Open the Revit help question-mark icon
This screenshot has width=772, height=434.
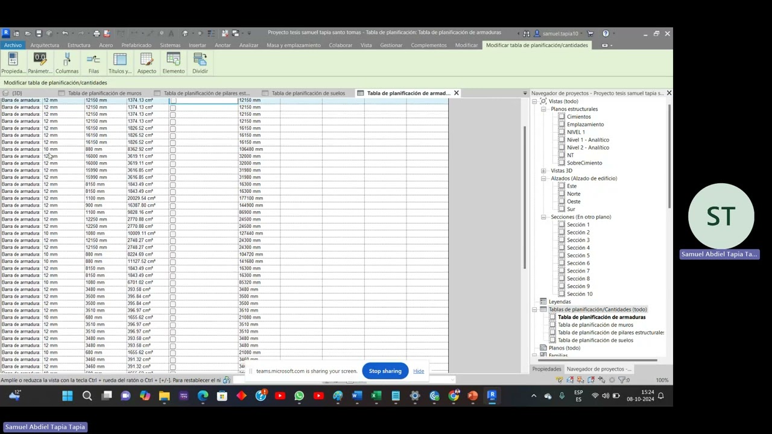click(606, 34)
